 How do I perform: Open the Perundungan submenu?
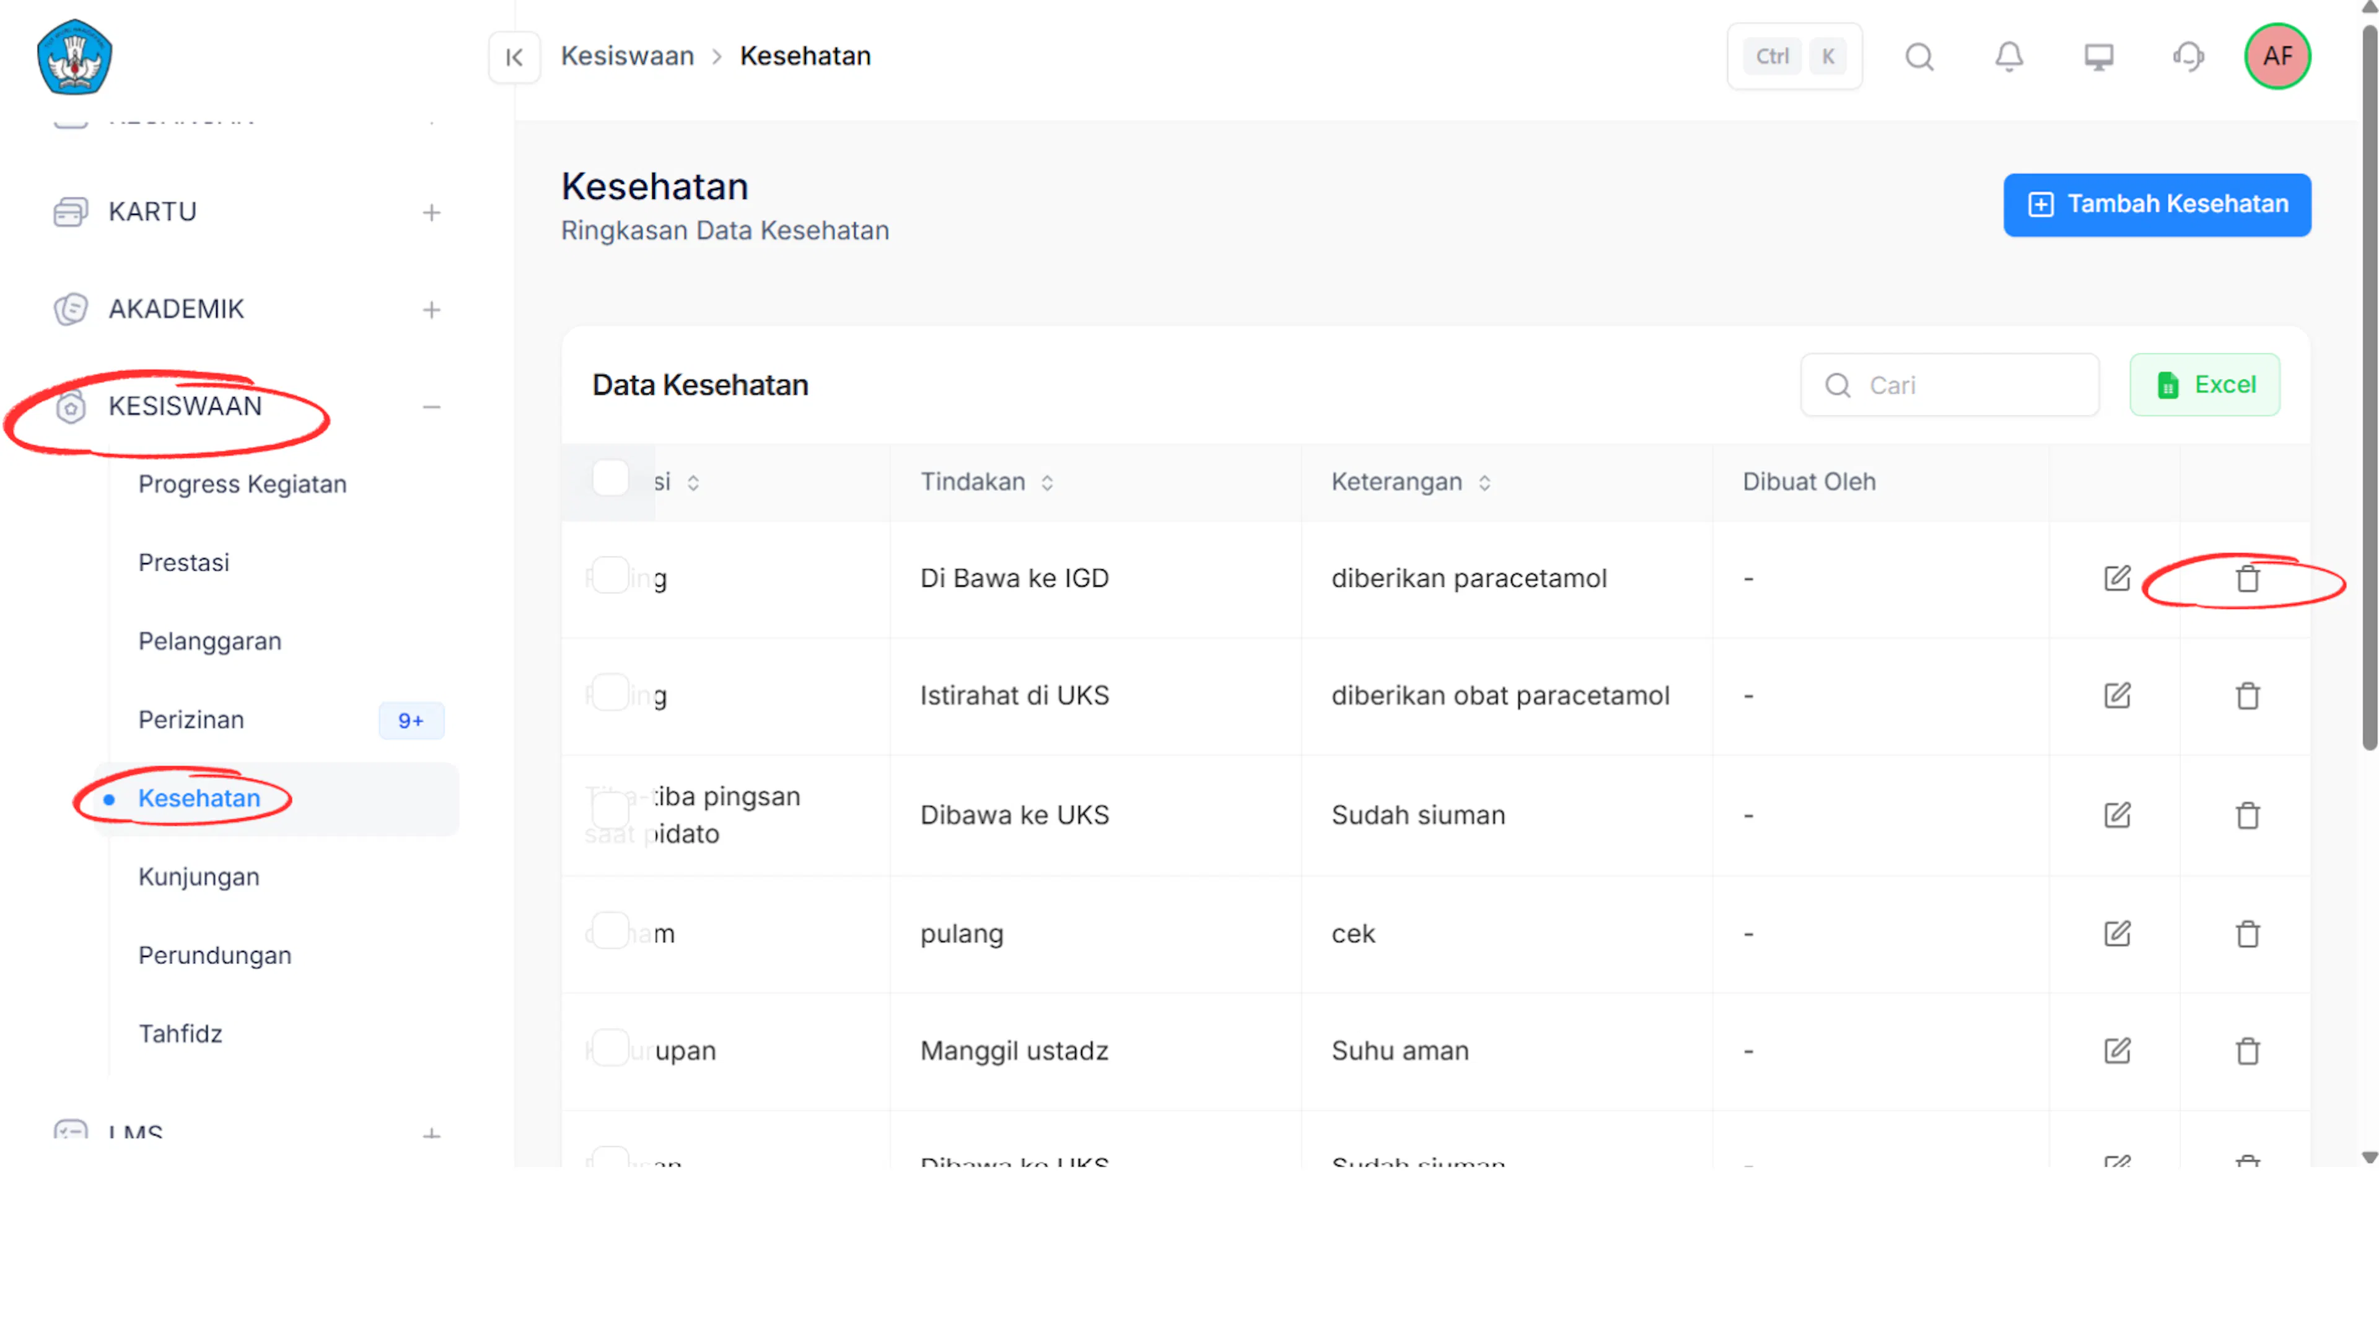[215, 955]
